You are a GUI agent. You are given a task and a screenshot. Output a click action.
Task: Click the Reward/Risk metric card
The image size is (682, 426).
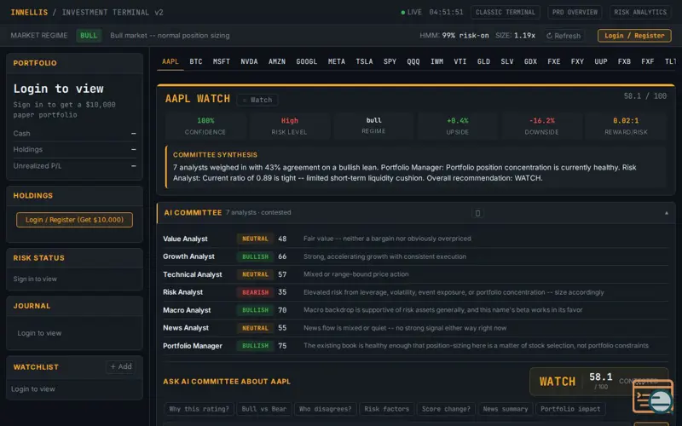click(626, 126)
